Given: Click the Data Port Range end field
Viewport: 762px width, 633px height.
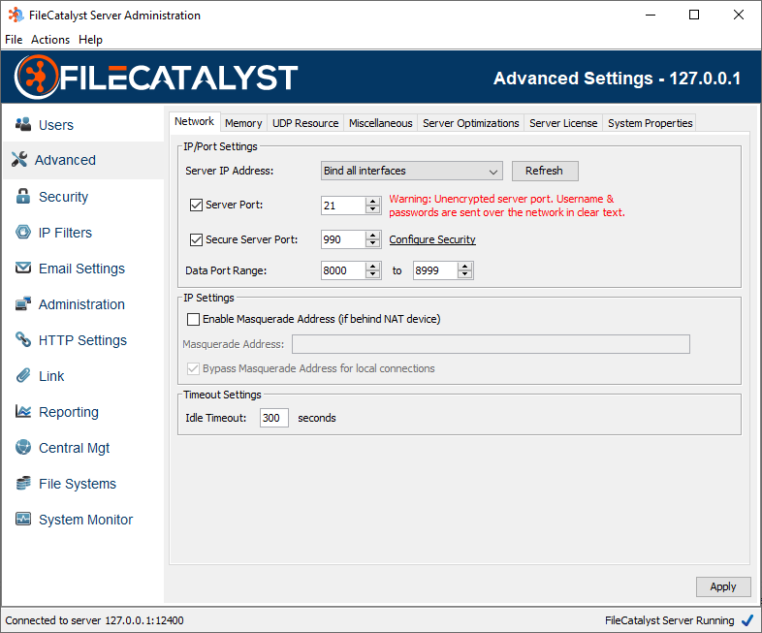Looking at the screenshot, I should tap(435, 270).
